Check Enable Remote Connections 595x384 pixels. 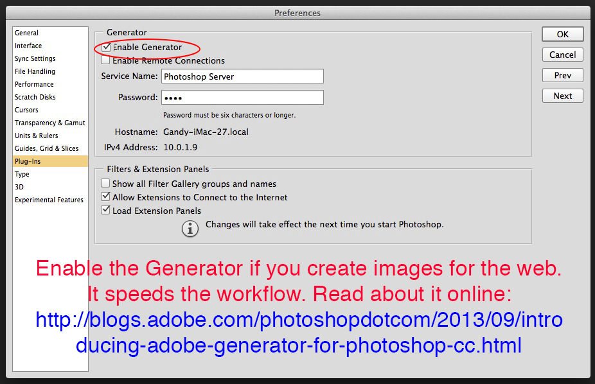(105, 60)
